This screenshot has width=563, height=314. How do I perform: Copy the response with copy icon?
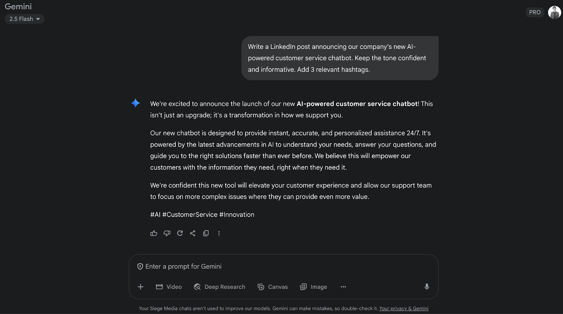[x=206, y=233]
